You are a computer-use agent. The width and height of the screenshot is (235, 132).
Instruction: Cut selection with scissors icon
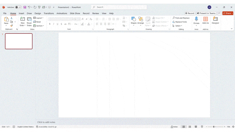[12, 18]
